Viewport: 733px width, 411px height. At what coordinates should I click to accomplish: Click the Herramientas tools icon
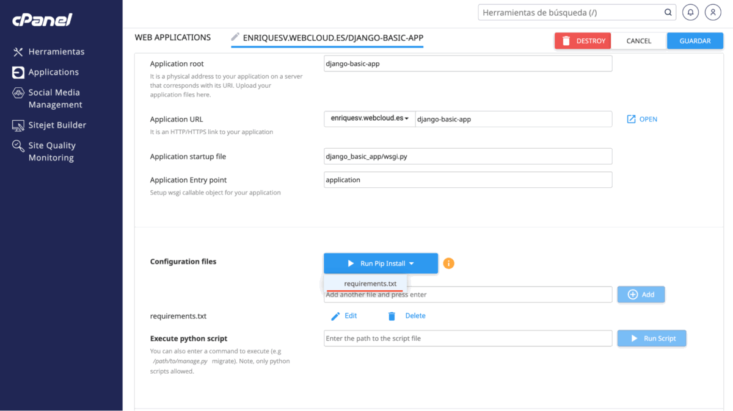point(18,52)
